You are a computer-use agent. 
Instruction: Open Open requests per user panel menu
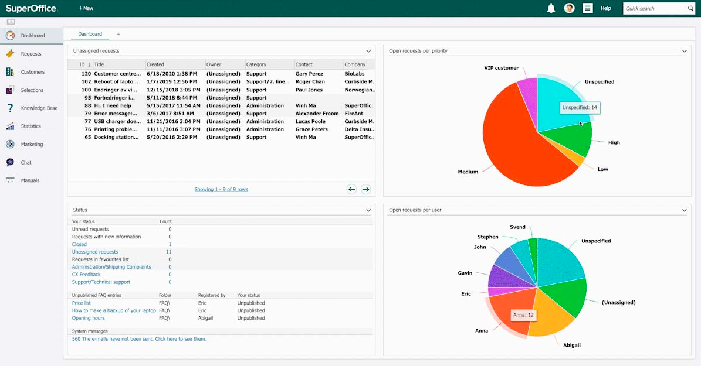point(684,210)
